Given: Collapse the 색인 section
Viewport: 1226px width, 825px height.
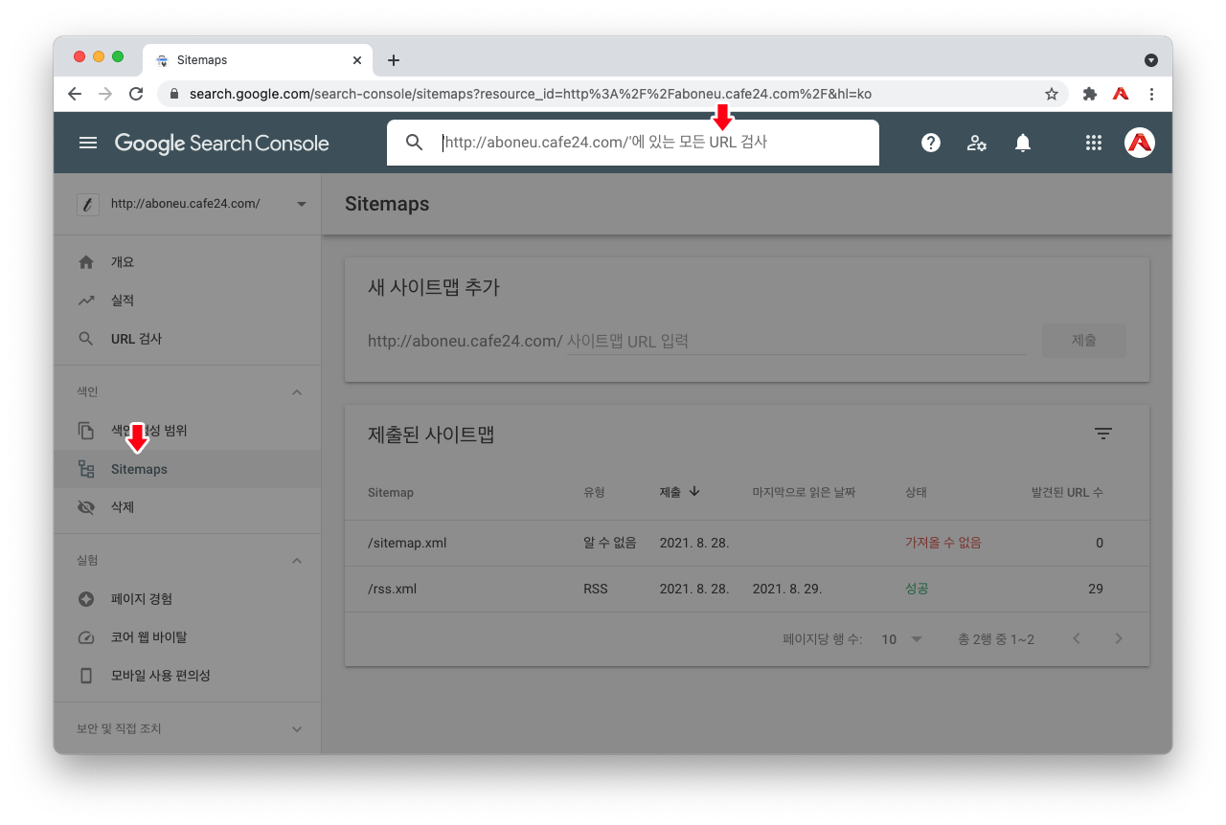Looking at the screenshot, I should (x=297, y=392).
